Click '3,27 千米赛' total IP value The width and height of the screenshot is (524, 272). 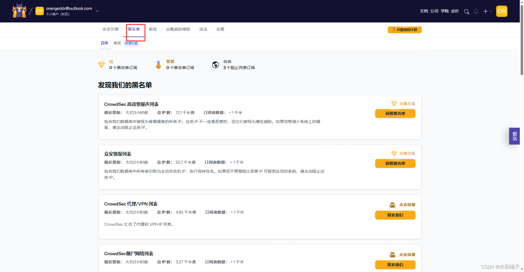point(186,262)
